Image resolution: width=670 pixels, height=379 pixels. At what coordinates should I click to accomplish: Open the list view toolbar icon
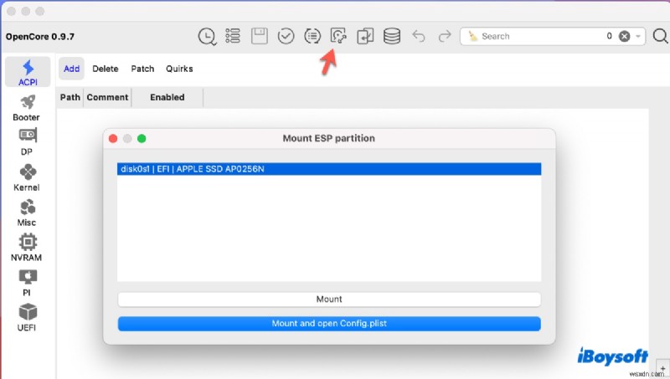tap(233, 36)
